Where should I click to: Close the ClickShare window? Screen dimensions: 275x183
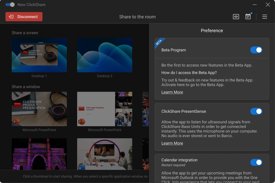(x=268, y=5)
